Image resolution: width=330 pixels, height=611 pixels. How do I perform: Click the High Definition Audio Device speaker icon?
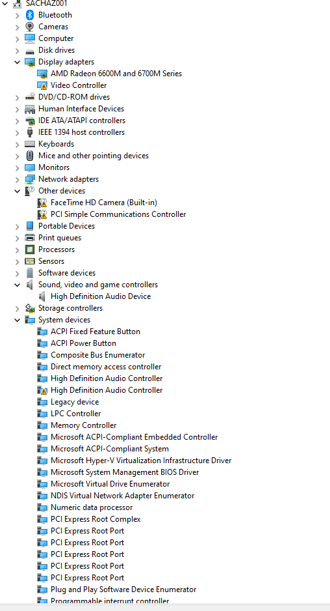[42, 296]
